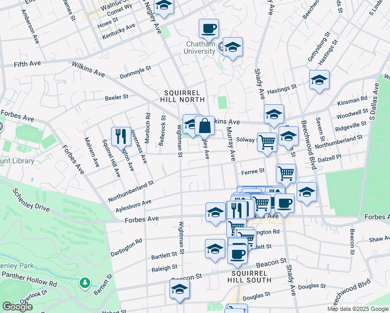This screenshot has height=313, width=390.
Task: Click the Overlook Dr road label
Action: pos(33,297)
